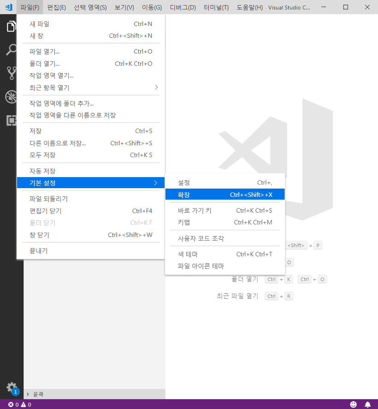Screen dimensions: 378x409
Task: Open notifications bell in status bar
Action: point(367,404)
